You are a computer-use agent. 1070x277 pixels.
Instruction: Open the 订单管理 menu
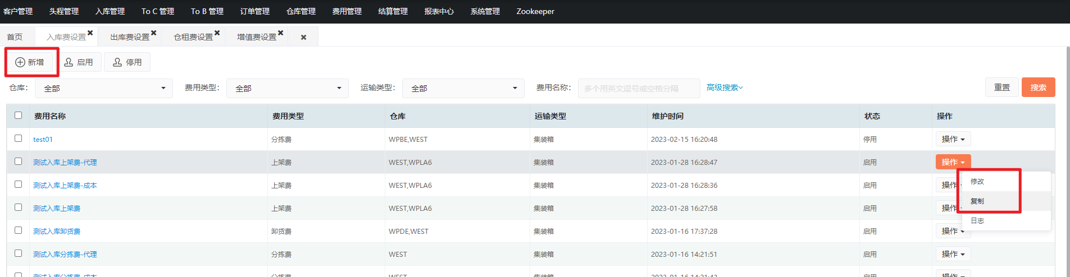[x=255, y=11]
